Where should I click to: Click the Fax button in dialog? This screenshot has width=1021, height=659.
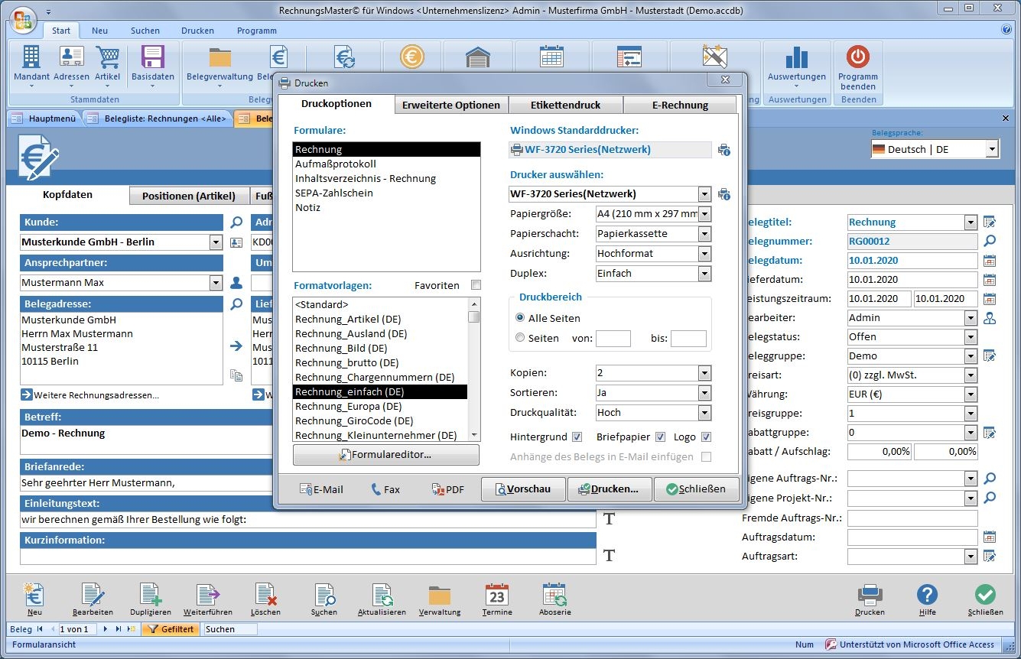coord(385,489)
